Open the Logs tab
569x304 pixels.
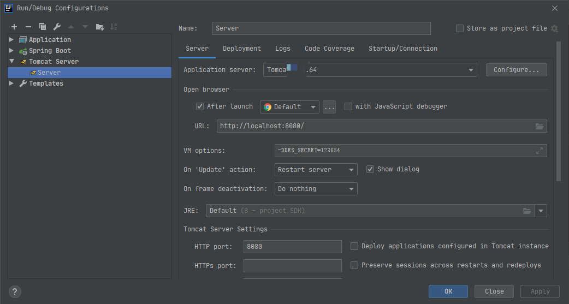tap(283, 49)
